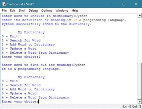The width and height of the screenshot is (142, 109).
Task: Click the standalone 'it is a programming language.' output line
Action: coord(31,69)
